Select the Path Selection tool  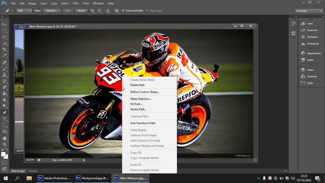pyautogui.click(x=5, y=125)
